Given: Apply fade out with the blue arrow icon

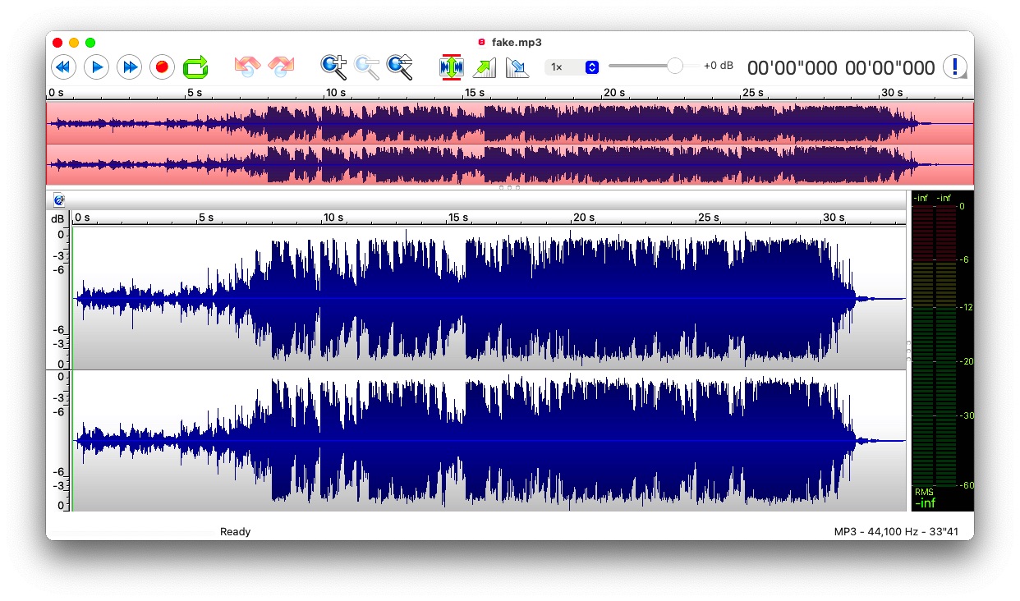Looking at the screenshot, I should pyautogui.click(x=517, y=67).
